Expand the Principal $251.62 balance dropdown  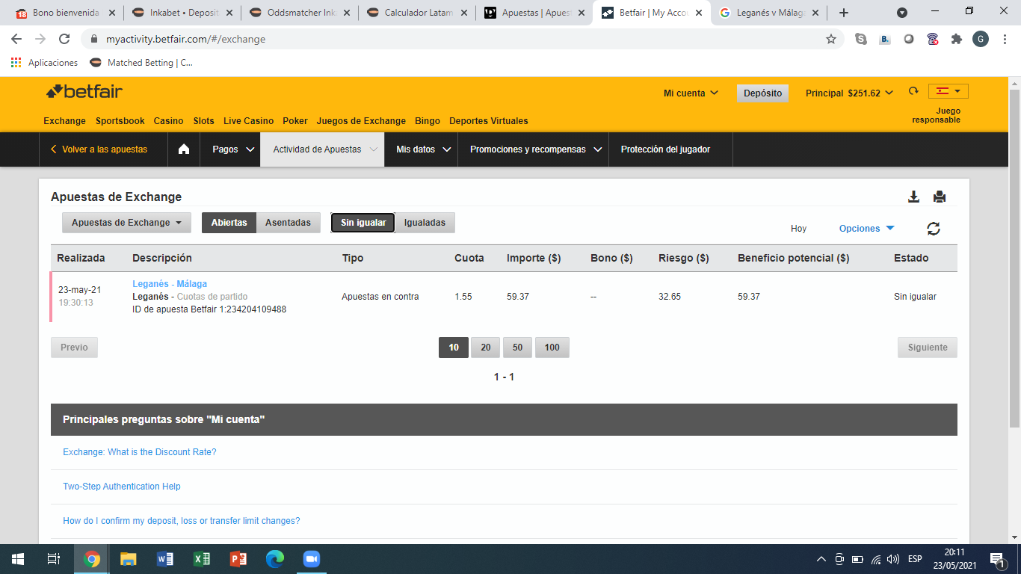(849, 93)
